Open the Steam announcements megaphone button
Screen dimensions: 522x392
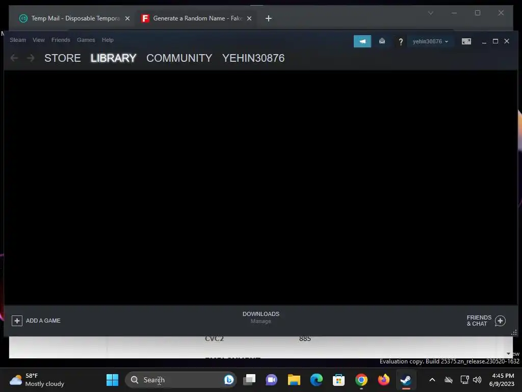362,41
